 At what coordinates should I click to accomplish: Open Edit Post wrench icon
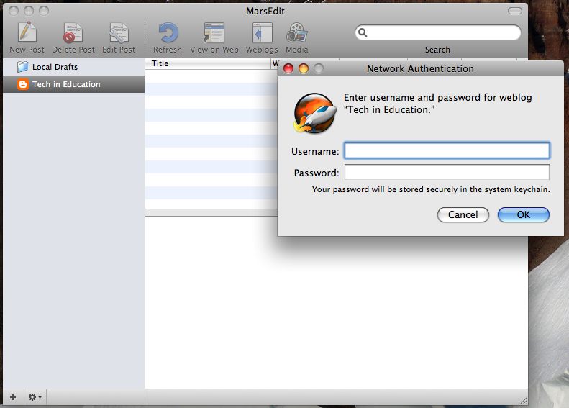tap(119, 32)
